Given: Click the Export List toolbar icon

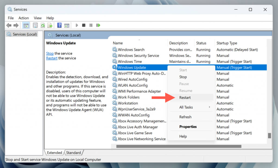Looking at the screenshot, I should pyautogui.click(x=50, y=25).
